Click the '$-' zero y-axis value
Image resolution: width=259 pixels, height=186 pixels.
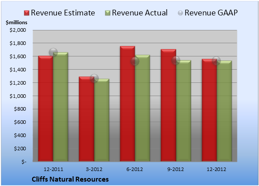[24, 162]
